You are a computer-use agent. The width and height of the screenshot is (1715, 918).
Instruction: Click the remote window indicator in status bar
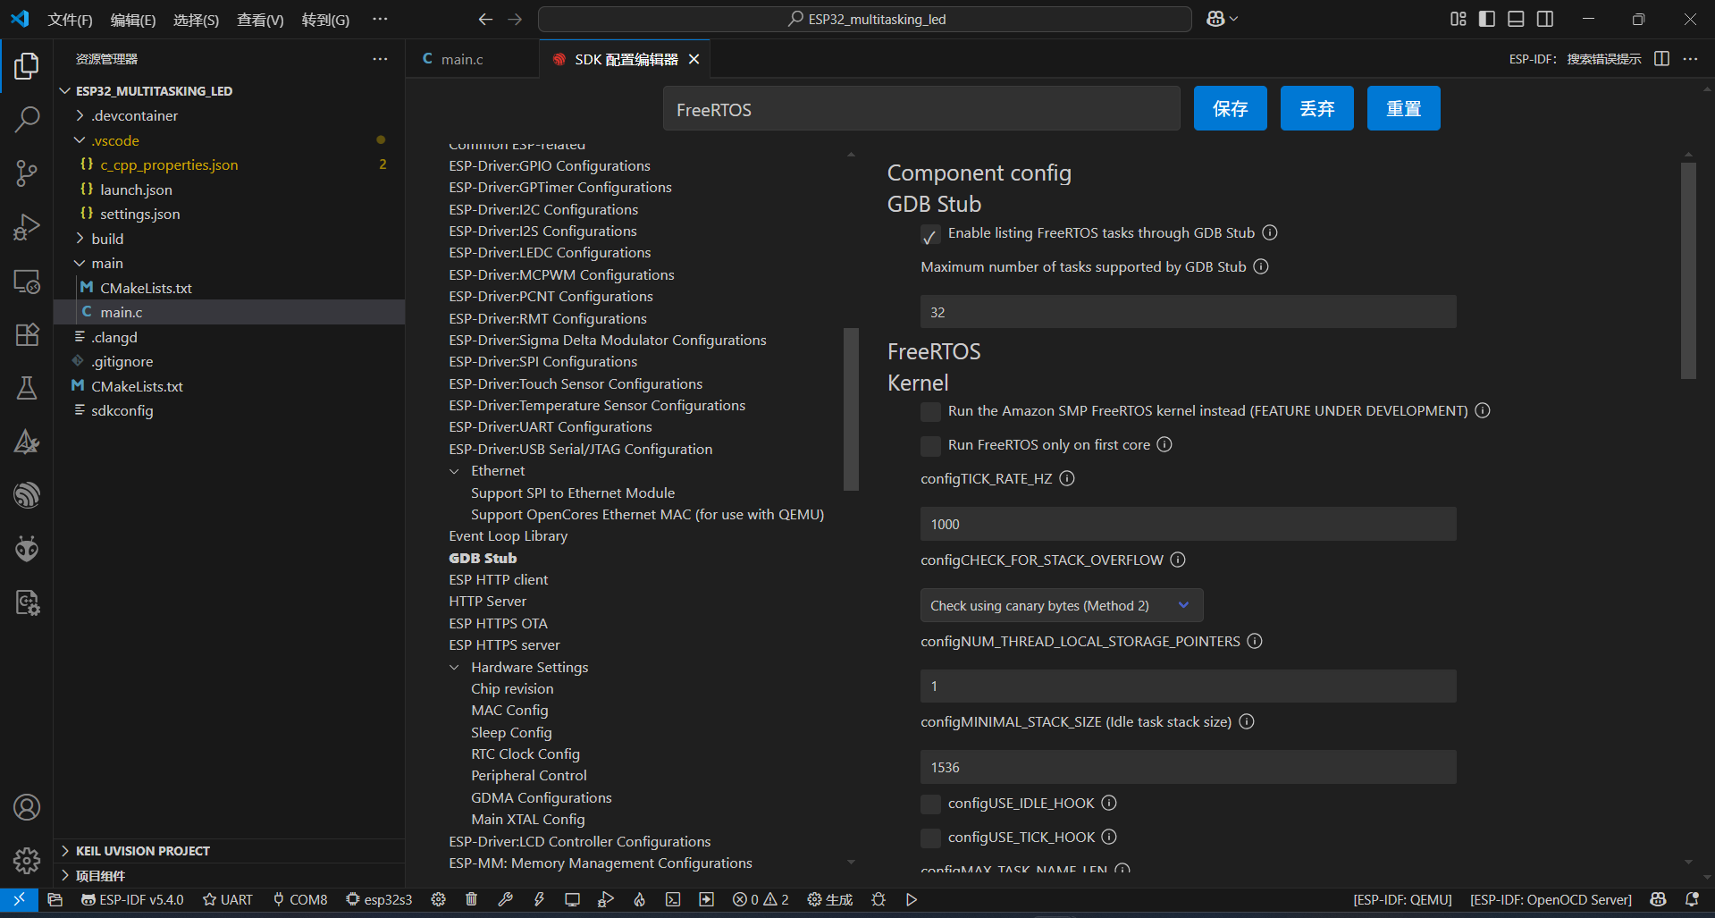pyautogui.click(x=19, y=899)
